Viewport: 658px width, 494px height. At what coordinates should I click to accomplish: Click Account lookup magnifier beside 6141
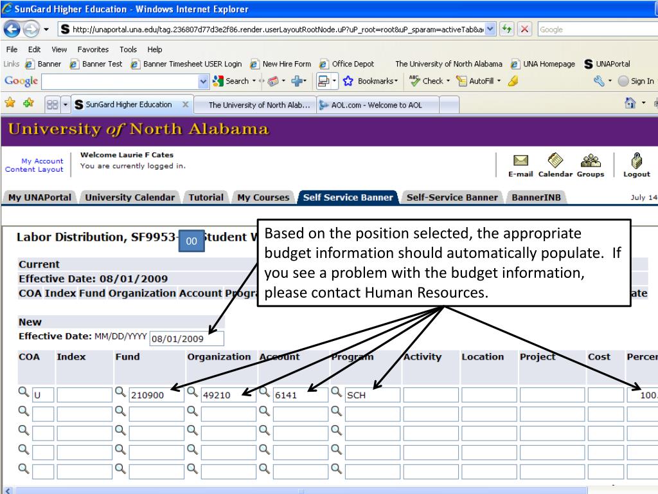pos(264,392)
